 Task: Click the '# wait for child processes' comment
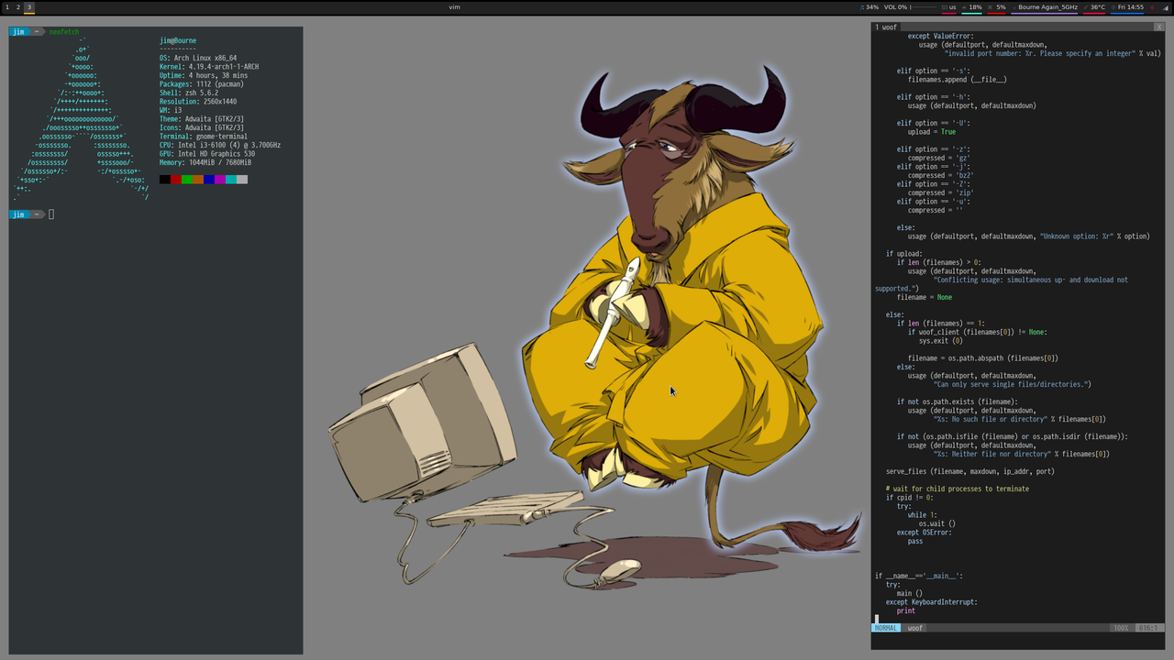[958, 489]
